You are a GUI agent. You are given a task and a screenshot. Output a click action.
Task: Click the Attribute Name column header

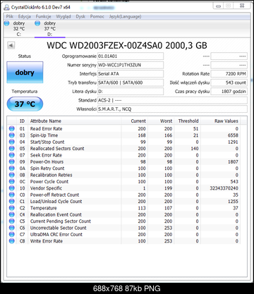74,121
